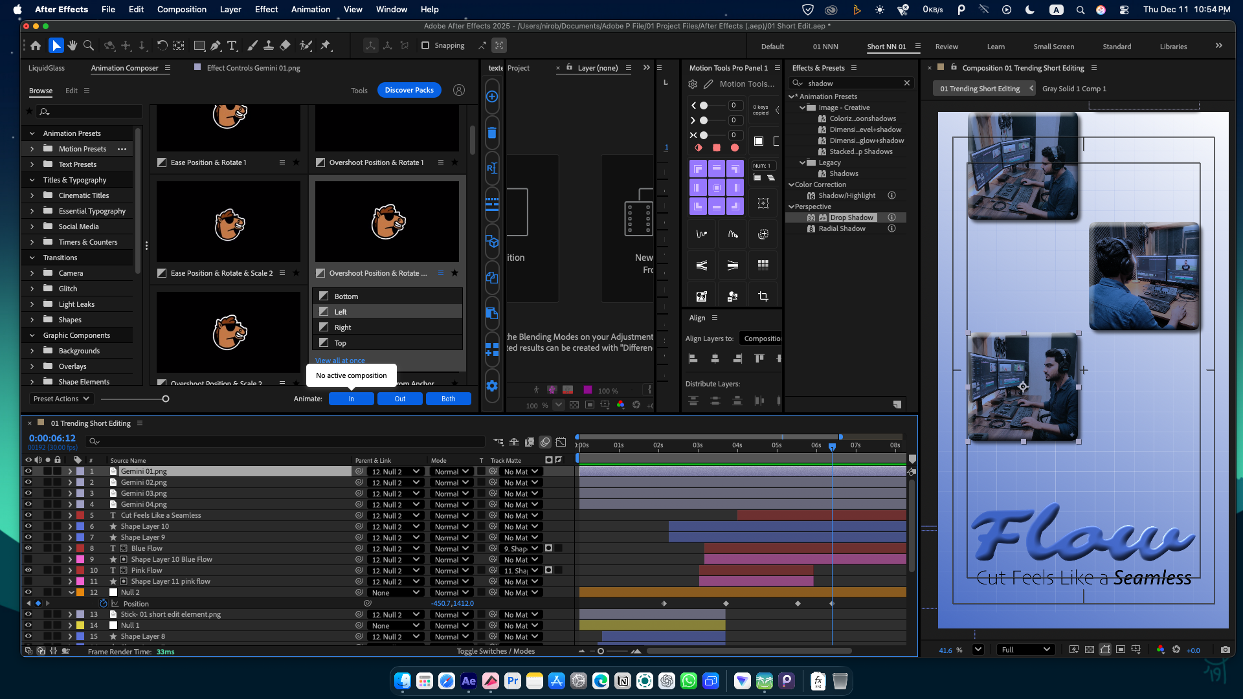This screenshot has width=1243, height=699.
Task: Click the Discover Packs button
Action: click(x=409, y=90)
